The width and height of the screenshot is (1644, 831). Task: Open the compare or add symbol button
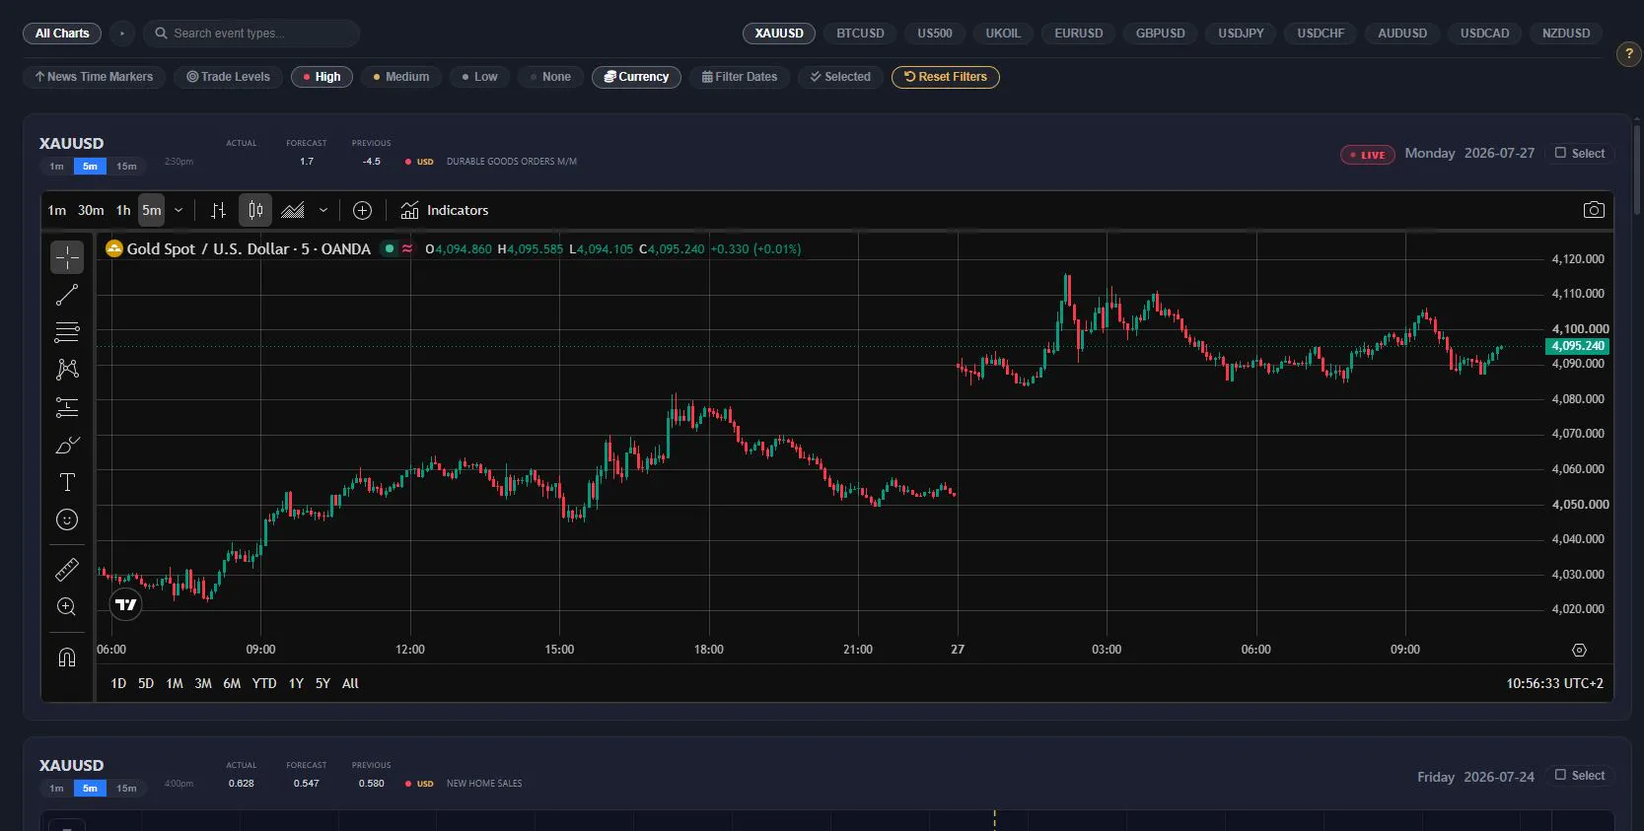coord(362,210)
